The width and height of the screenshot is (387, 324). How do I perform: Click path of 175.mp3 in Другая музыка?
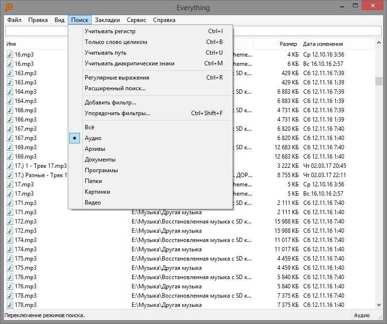(x=167, y=268)
